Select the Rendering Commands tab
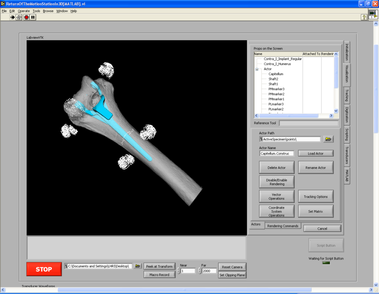 [x=283, y=226]
